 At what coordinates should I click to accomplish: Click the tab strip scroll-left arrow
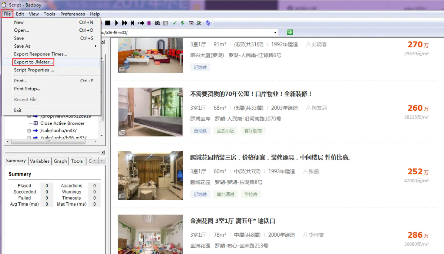coord(95,161)
